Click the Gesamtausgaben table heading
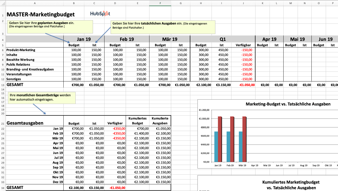This screenshot has height=191, width=338. tap(25, 123)
